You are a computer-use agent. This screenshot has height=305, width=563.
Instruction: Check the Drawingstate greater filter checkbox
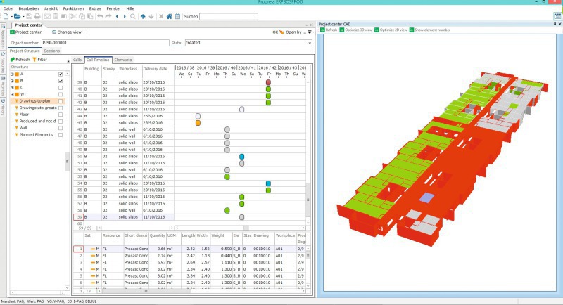(x=61, y=108)
